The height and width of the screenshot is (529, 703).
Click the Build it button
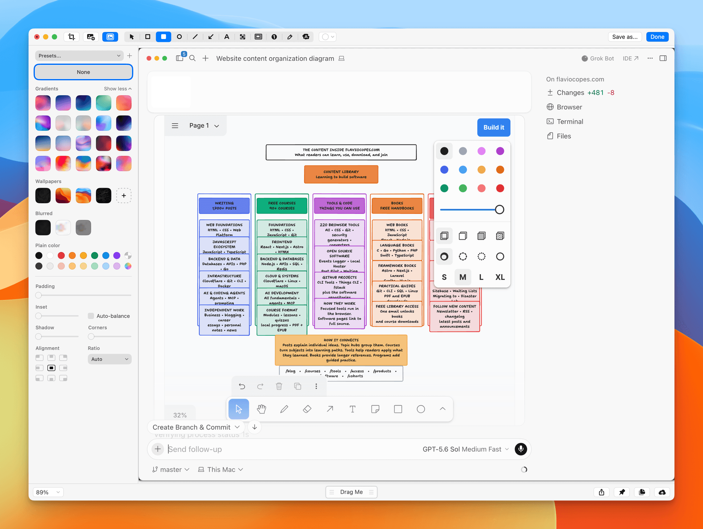point(494,128)
